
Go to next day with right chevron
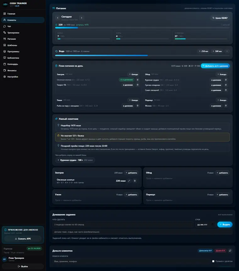pos(81,18)
